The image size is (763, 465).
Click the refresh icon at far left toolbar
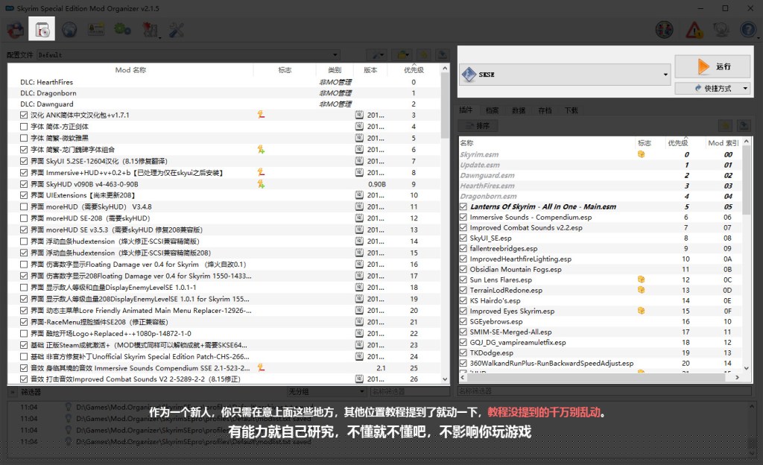[14, 28]
